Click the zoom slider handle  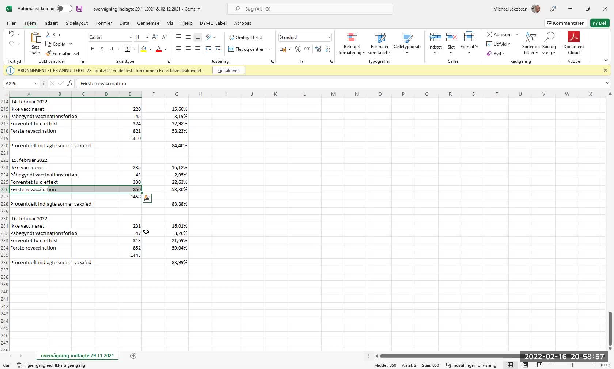(572, 365)
